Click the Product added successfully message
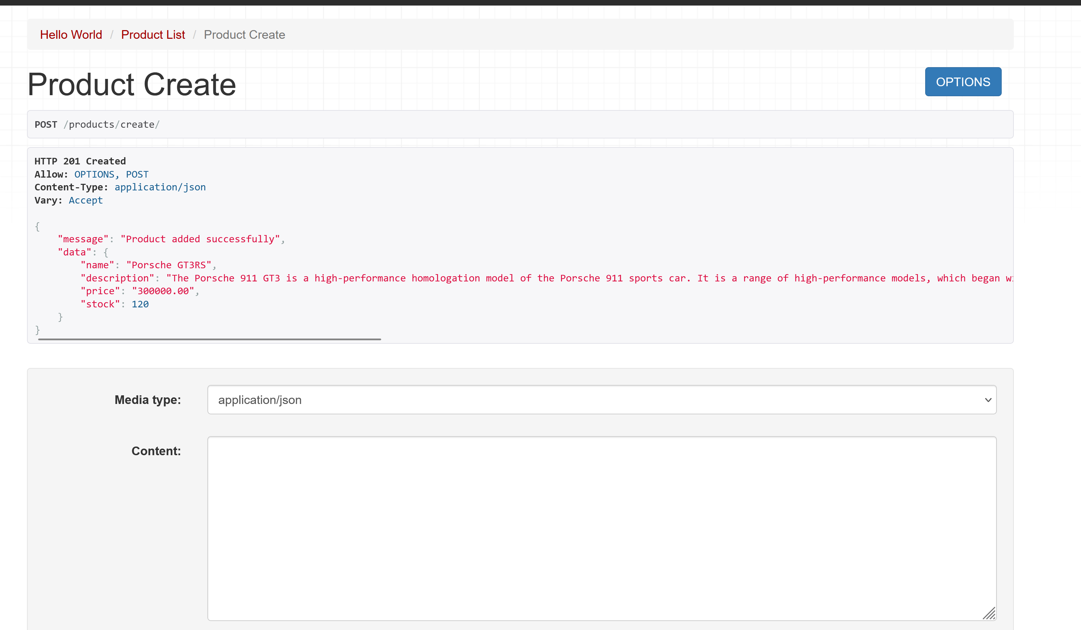1081x630 pixels. (200, 239)
